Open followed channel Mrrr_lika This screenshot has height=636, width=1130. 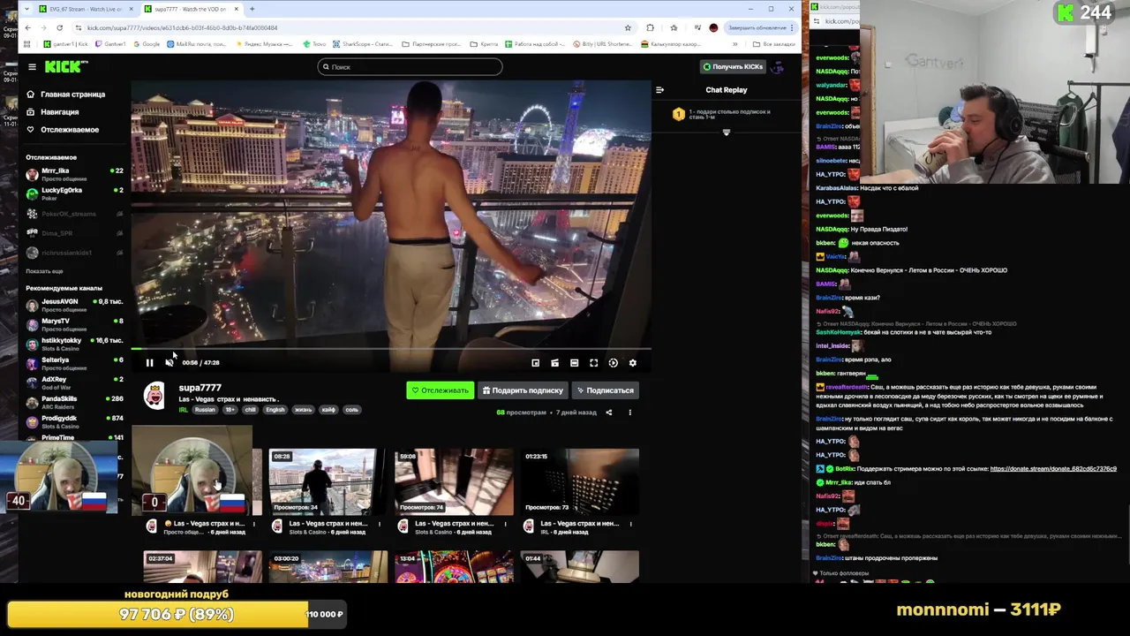click(74, 174)
